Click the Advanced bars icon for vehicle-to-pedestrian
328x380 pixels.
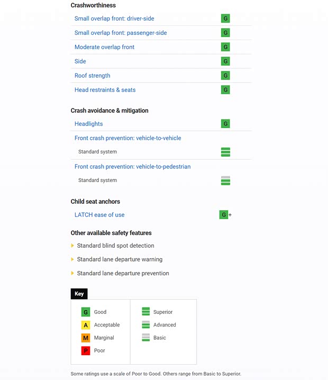(x=225, y=180)
